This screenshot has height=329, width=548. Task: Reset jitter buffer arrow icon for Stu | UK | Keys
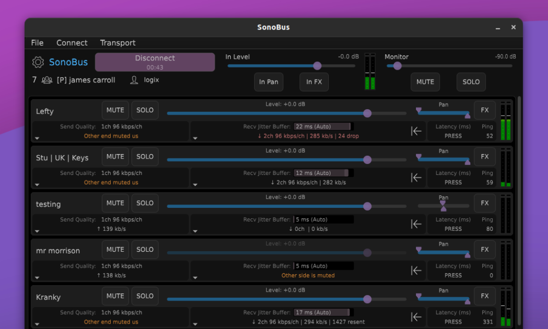(416, 178)
